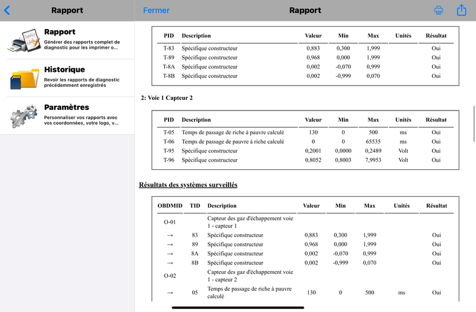The width and height of the screenshot is (476, 312).
Task: Select the T-05 PID cell
Action: [x=168, y=133]
